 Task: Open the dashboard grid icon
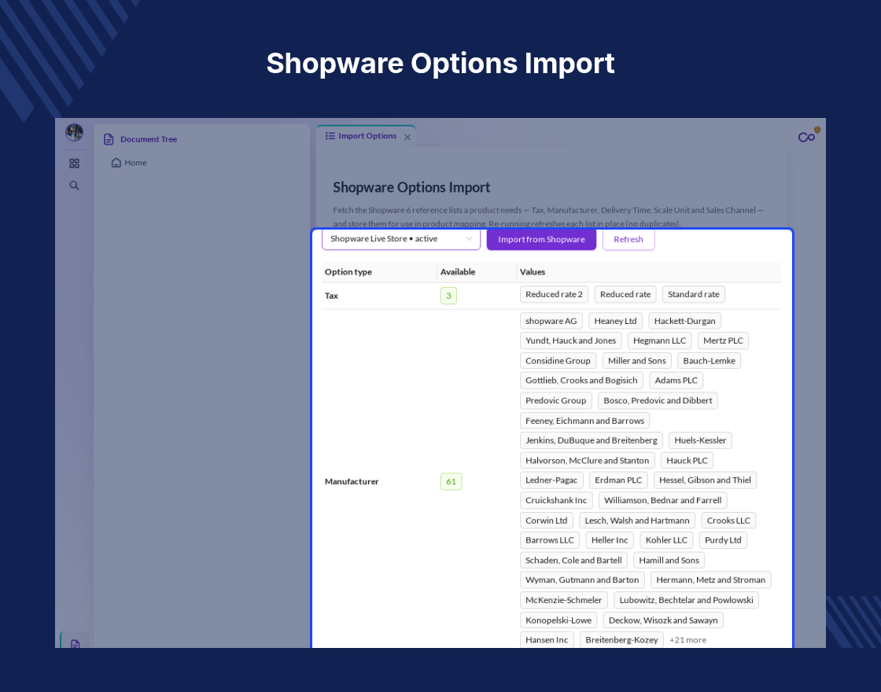(x=74, y=164)
